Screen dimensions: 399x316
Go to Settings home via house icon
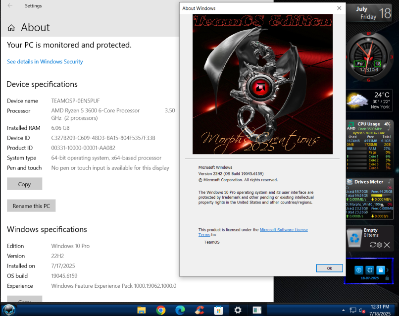11,28
